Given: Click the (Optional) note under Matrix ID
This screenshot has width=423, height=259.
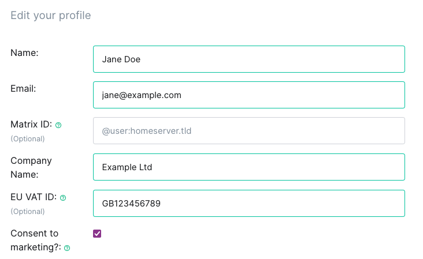Looking at the screenshot, I should coord(28,139).
